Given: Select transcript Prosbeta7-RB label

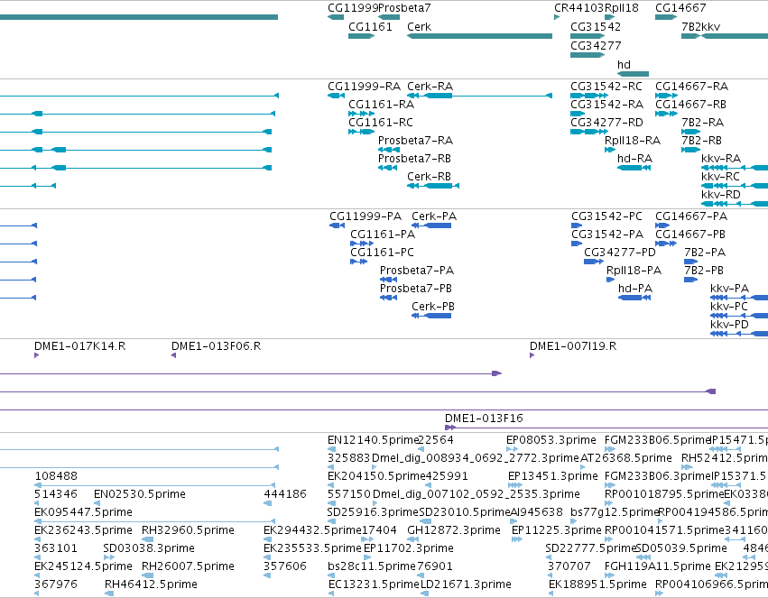Looking at the screenshot, I should (x=414, y=159).
